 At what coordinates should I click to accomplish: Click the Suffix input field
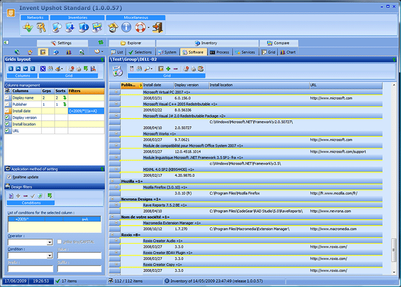tap(79, 269)
